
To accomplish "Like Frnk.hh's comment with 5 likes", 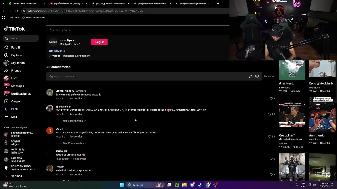I will [x=271, y=174].
